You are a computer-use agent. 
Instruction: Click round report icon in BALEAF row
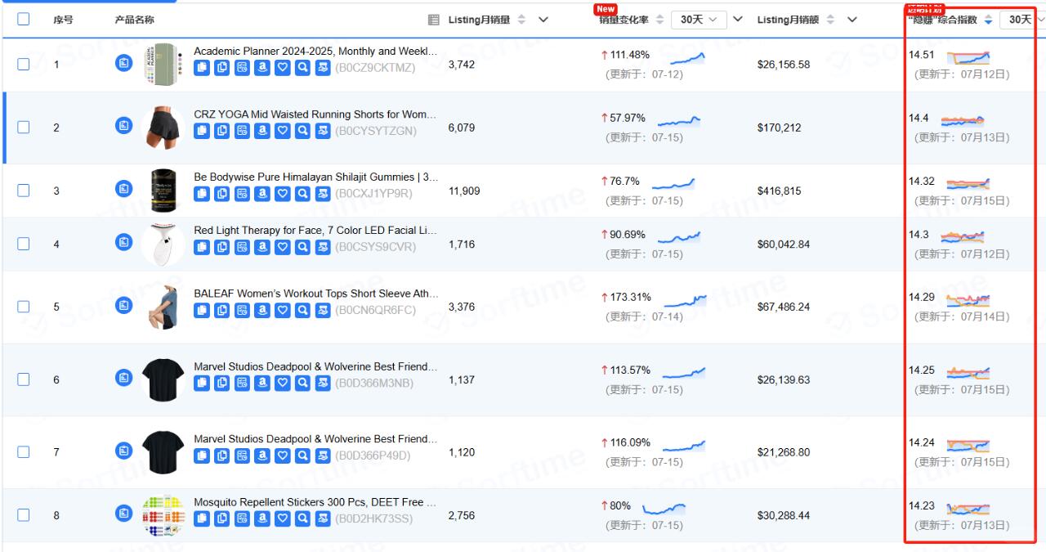tap(123, 305)
